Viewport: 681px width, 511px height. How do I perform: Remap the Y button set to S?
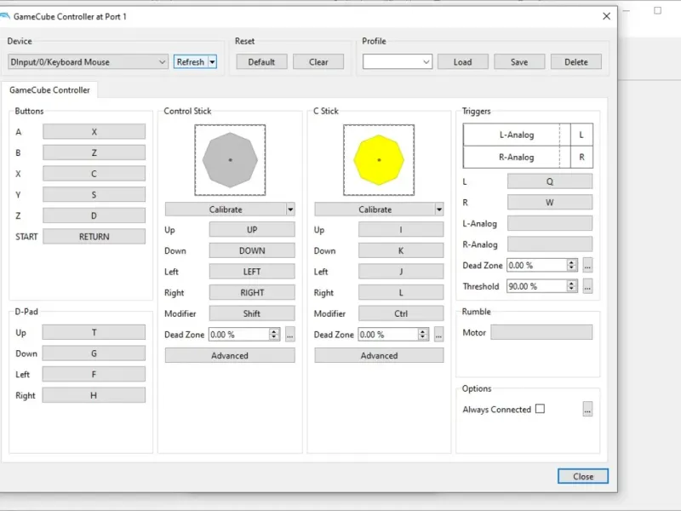94,195
